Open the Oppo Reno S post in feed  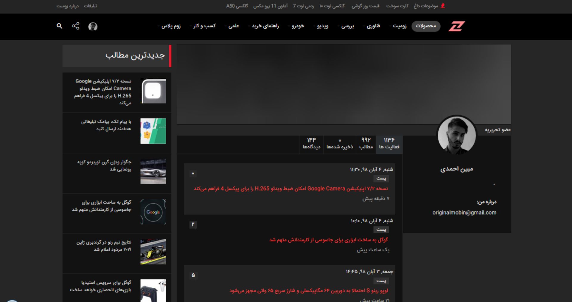(309, 291)
